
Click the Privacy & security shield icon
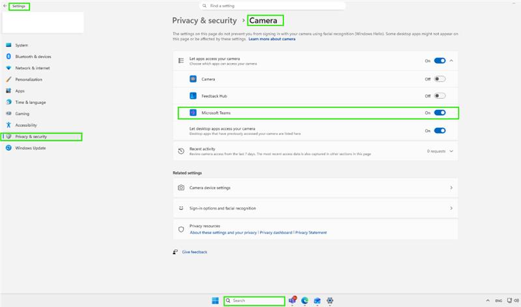tap(9, 137)
